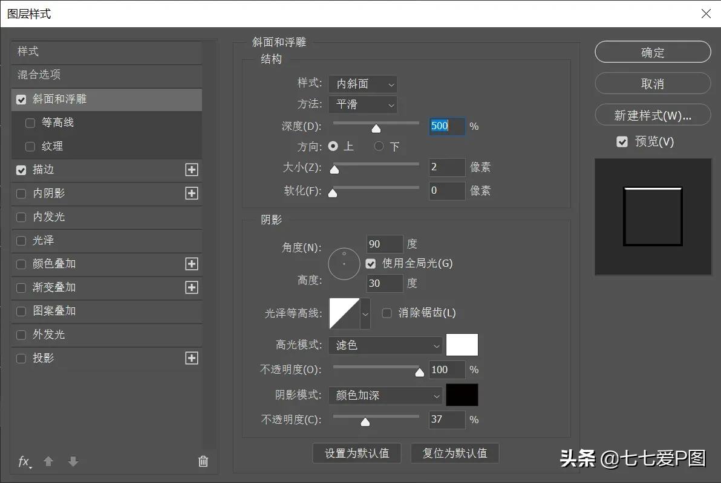Select the 外发光 effect row
The height and width of the screenshot is (483, 721).
106,334
